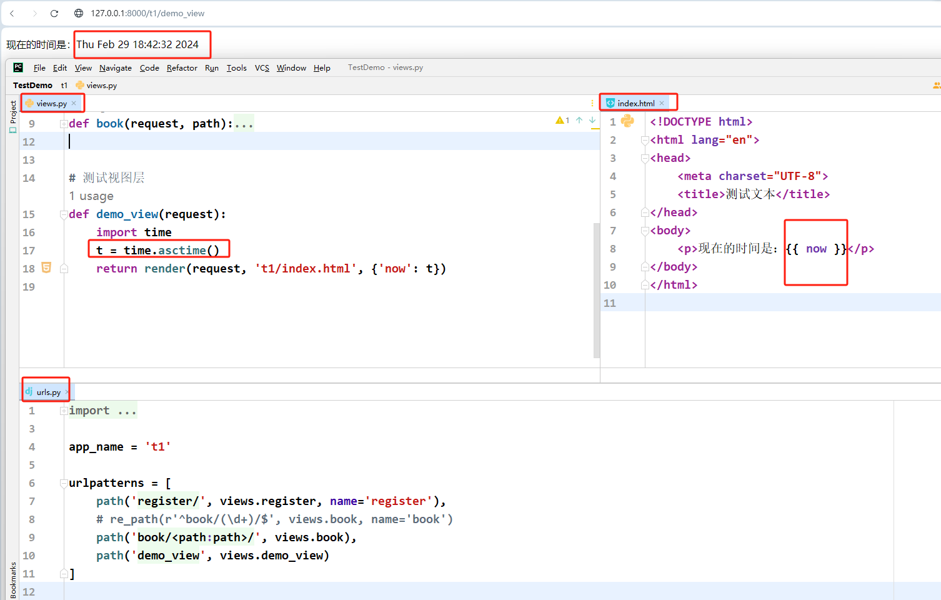Image resolution: width=941 pixels, height=600 pixels.
Task: Reload the demo_view page in browser
Action: (x=54, y=13)
